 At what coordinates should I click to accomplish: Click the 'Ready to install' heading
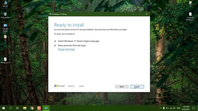[69, 25]
